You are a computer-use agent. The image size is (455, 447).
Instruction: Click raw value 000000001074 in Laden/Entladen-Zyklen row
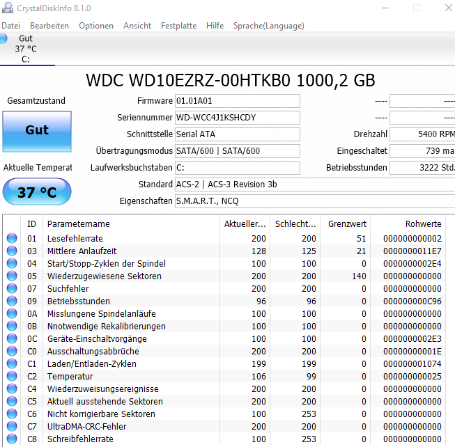pos(412,364)
